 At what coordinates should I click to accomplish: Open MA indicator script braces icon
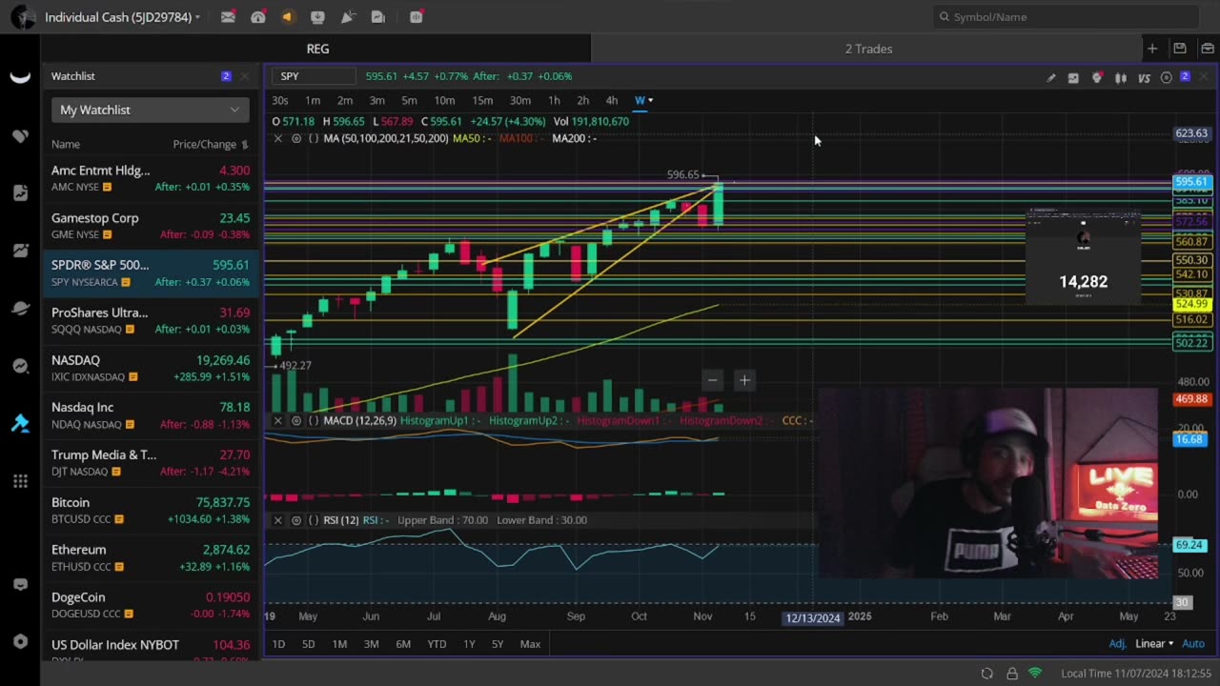pos(313,138)
